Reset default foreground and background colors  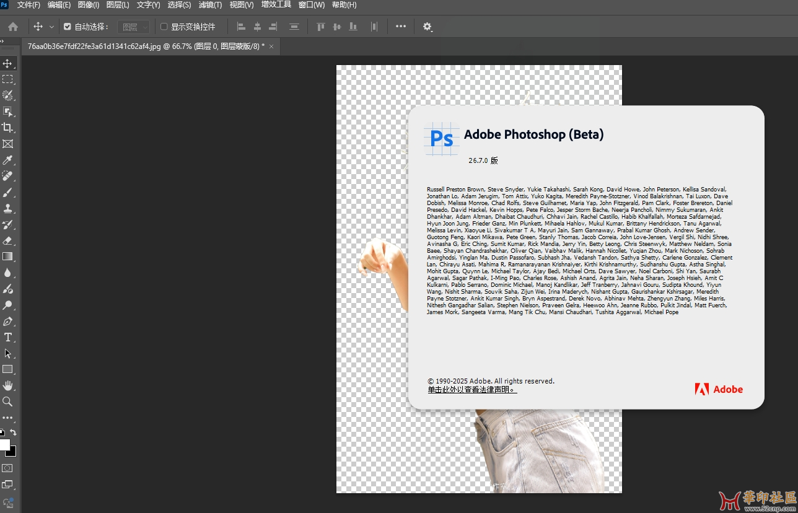click(x=2, y=432)
